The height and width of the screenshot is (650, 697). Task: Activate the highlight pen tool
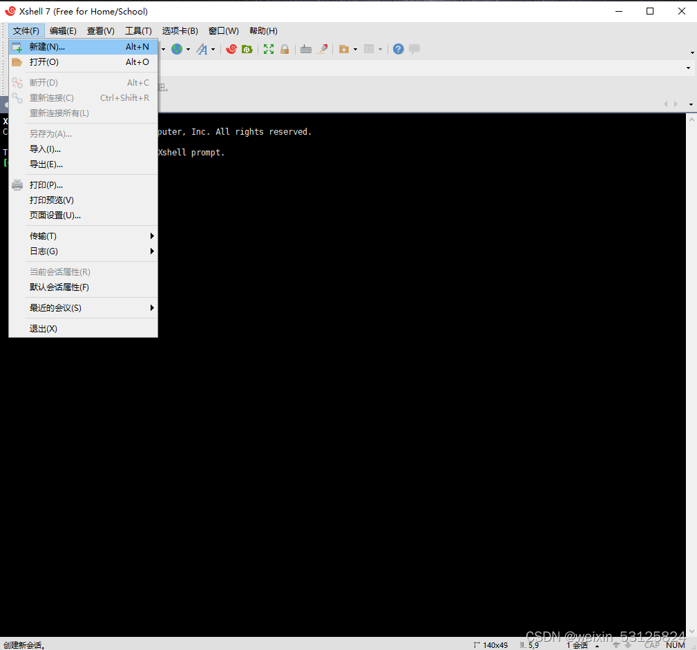pyautogui.click(x=323, y=49)
